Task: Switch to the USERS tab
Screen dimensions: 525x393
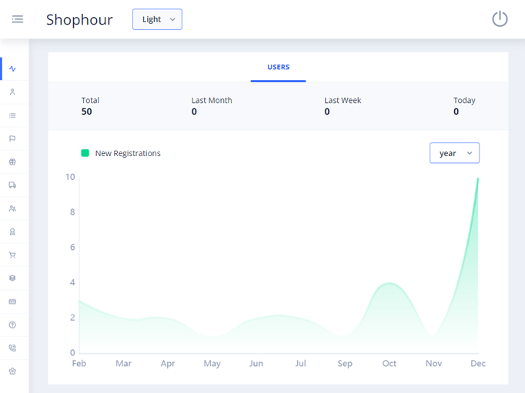Action: (x=278, y=68)
